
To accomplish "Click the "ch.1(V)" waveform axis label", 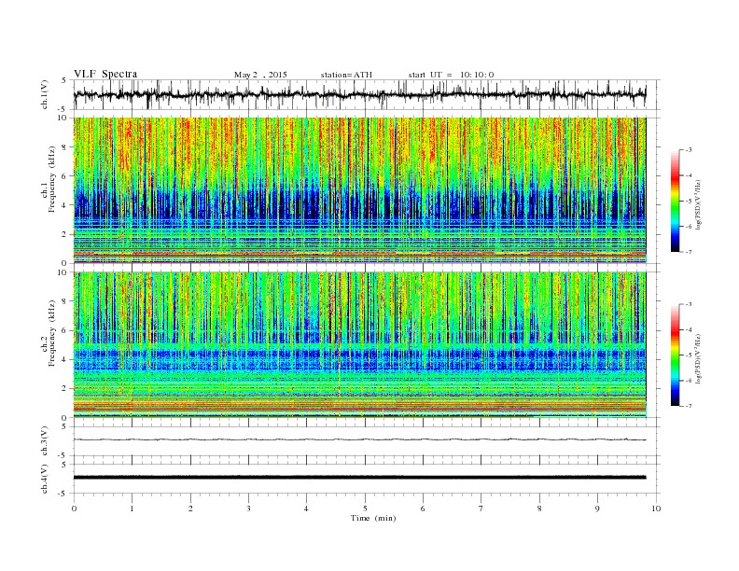I will point(45,94).
